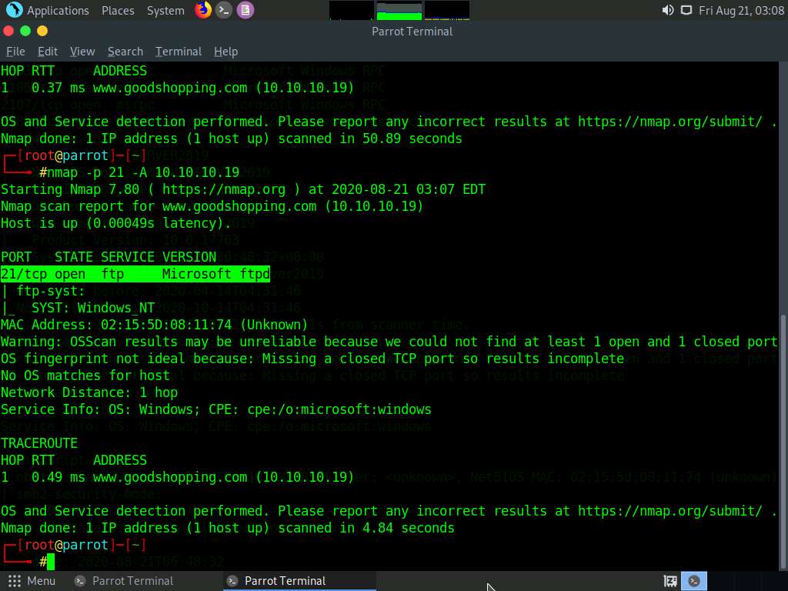Screen dimensions: 788x591
Task: Click the date and time clock
Action: (741, 11)
